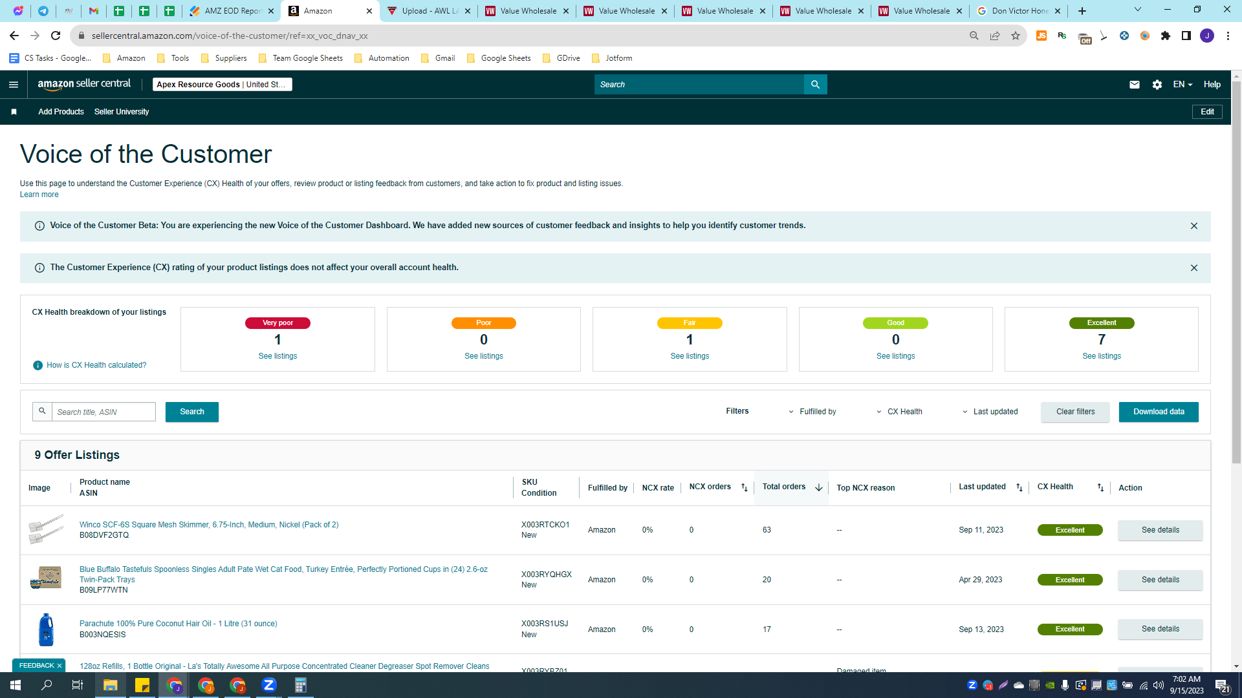Viewport: 1242px width, 698px height.
Task: Expand the Fulfilled by filter
Action: (x=812, y=412)
